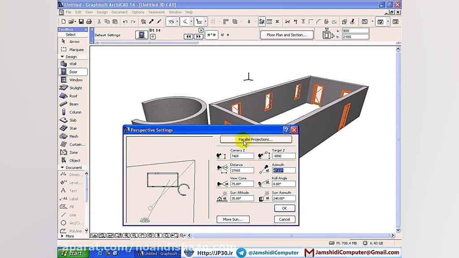Select the Skylight tool
This screenshot has width=459, height=258.
pyautogui.click(x=73, y=88)
